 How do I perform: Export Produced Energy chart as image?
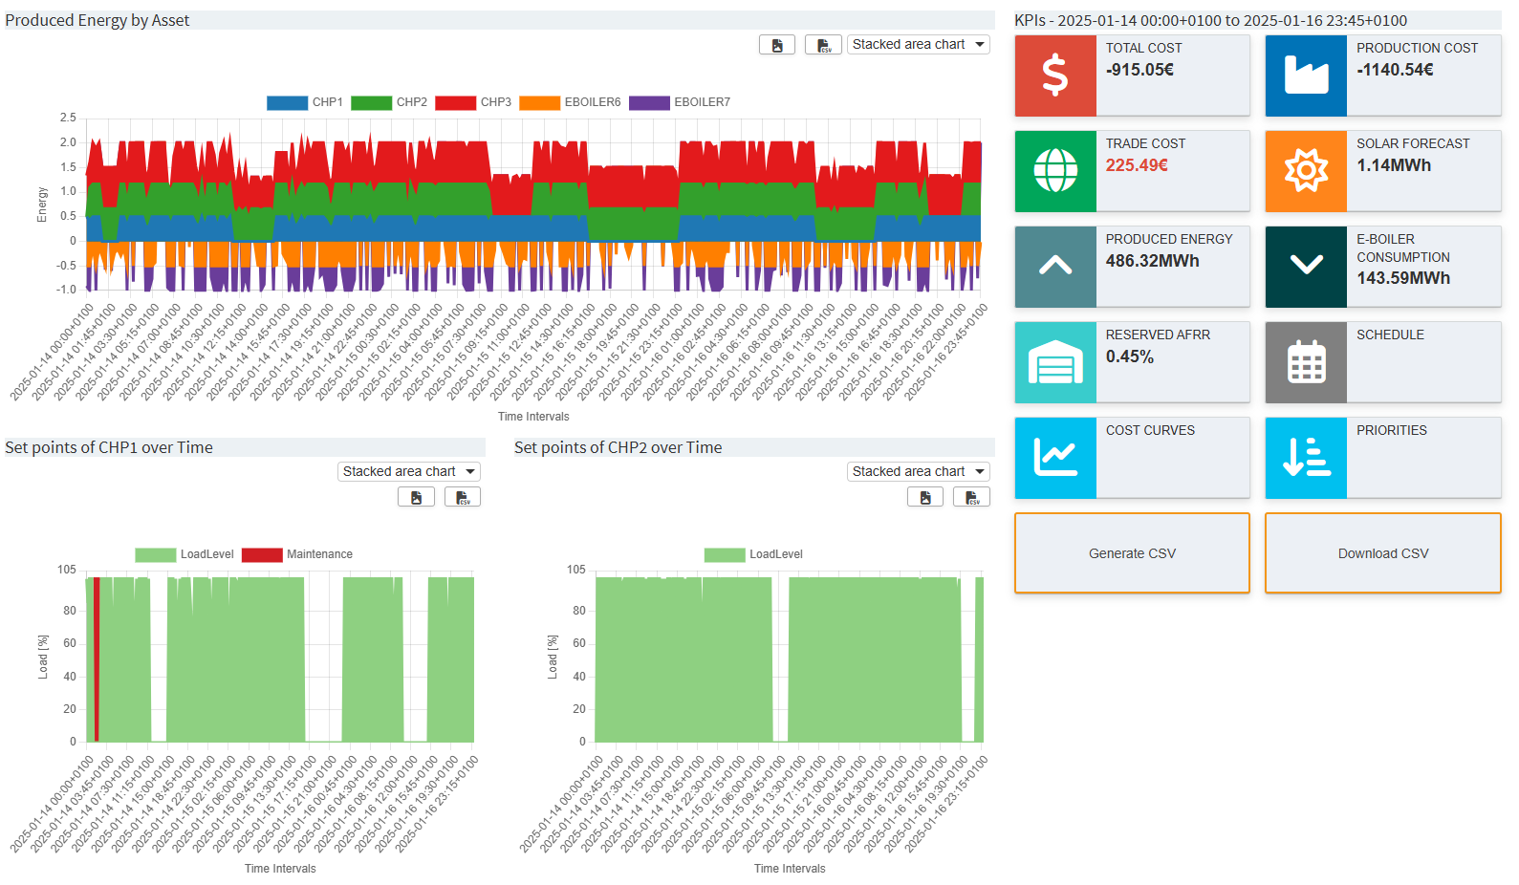[777, 45]
